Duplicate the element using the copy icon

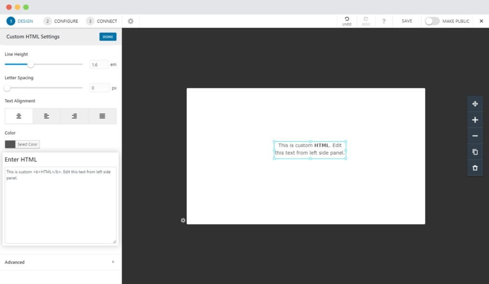pos(475,152)
